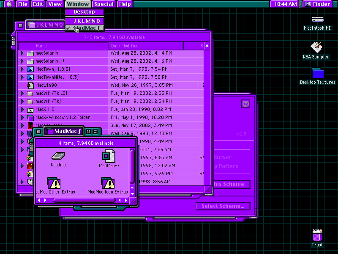Viewport: 338px width, 254px height.
Task: Select the MacX-Window v1.2 Folder name
Action: click(63, 118)
